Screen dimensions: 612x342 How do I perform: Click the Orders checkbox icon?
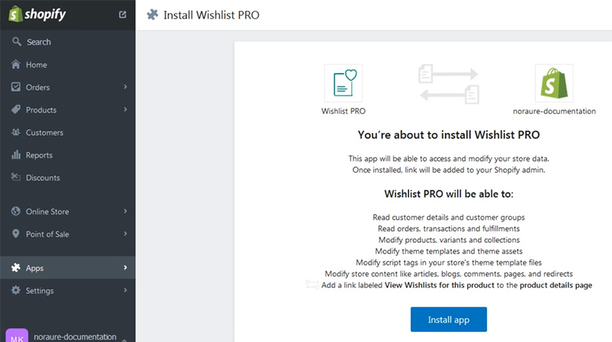(x=15, y=86)
